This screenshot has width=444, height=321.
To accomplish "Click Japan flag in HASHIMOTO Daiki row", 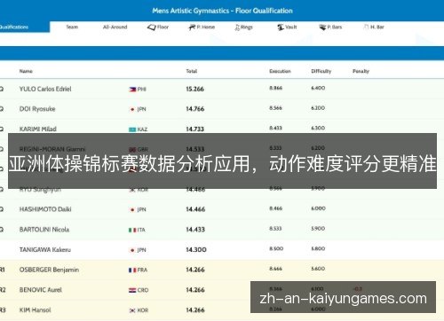I will [132, 210].
